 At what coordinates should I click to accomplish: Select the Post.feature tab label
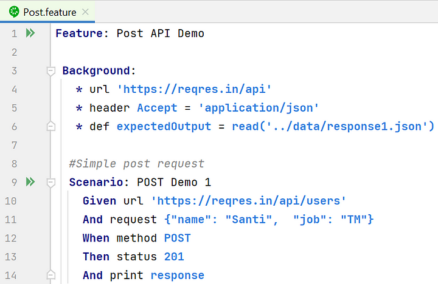(50, 12)
